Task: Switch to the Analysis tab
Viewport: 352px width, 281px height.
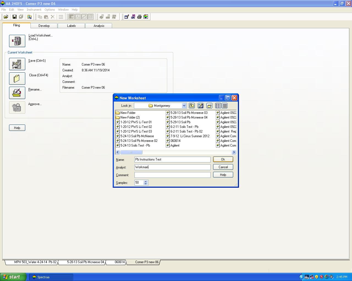Action: coord(99,26)
